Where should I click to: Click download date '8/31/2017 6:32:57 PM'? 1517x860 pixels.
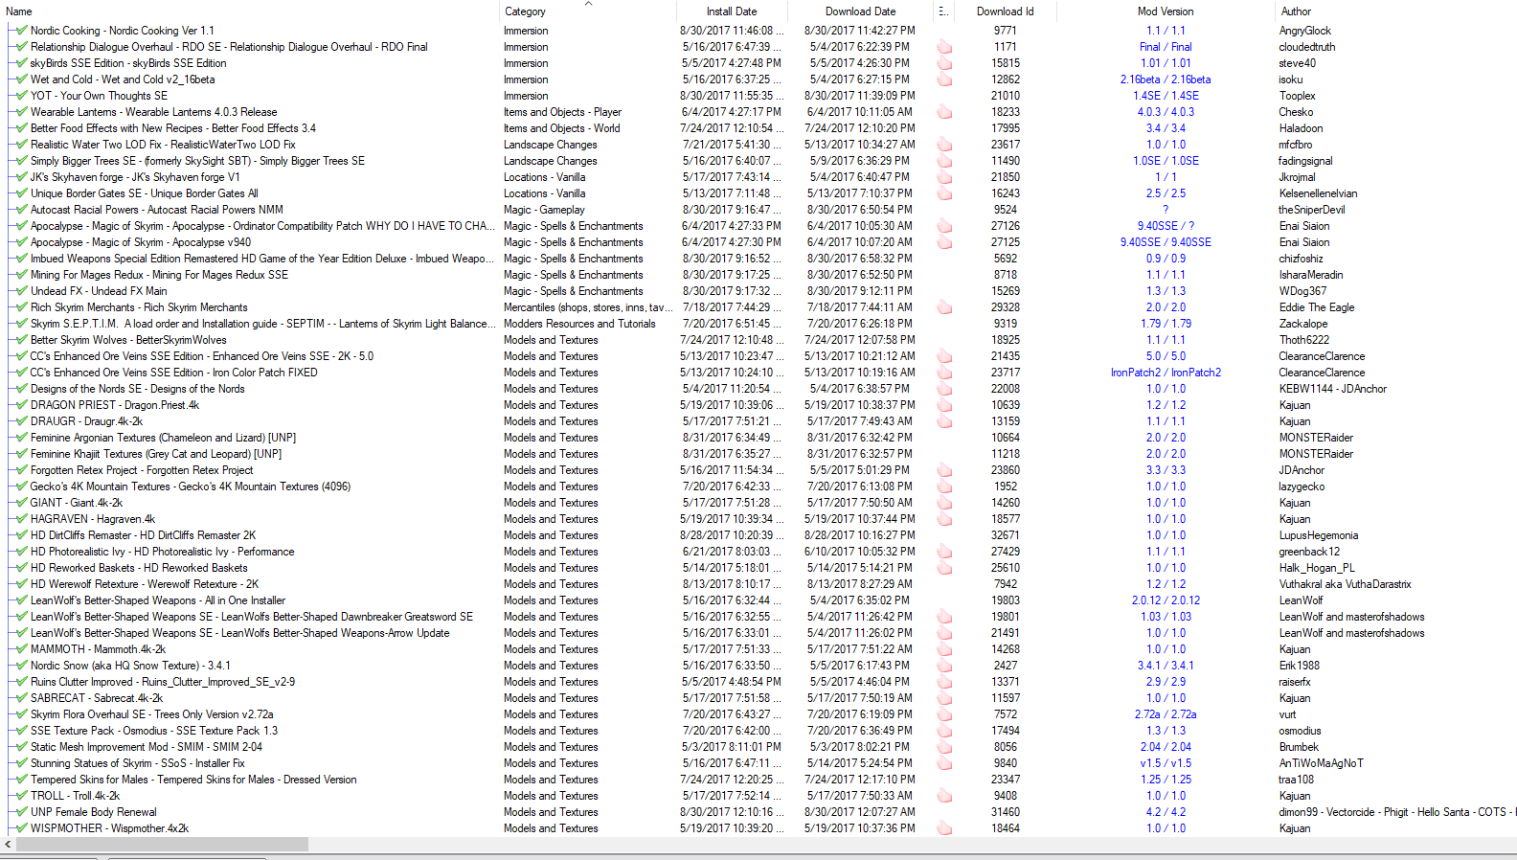860,454
